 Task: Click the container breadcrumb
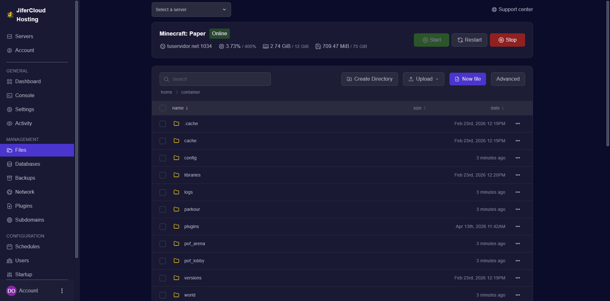[x=191, y=92]
